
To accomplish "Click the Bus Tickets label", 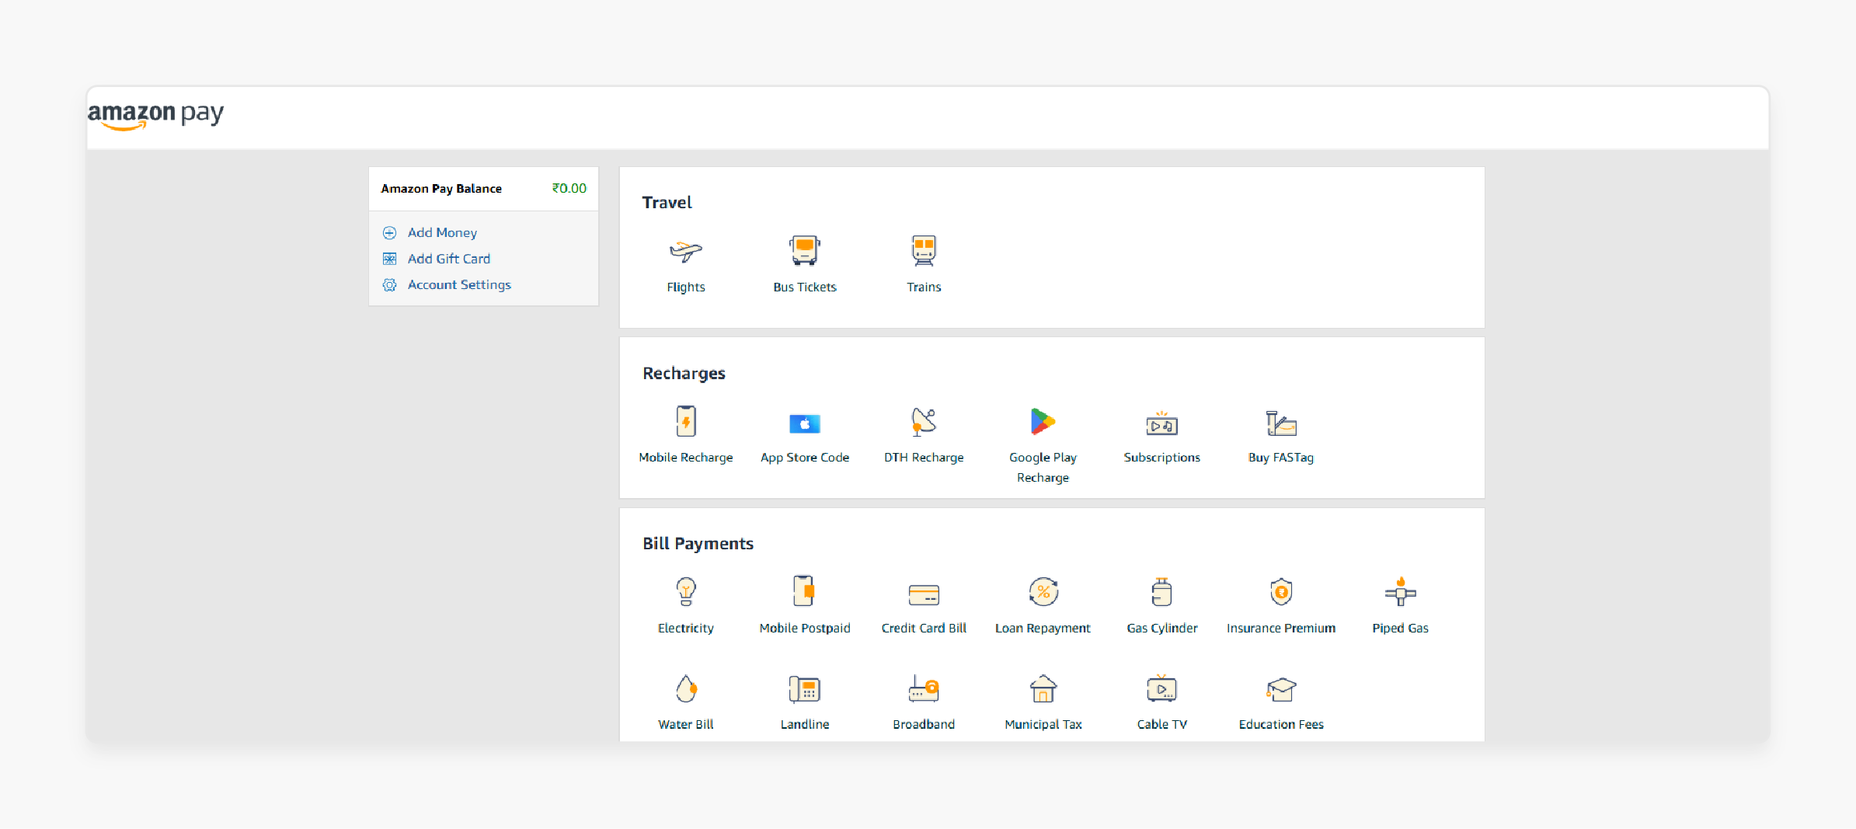I will pyautogui.click(x=805, y=287).
